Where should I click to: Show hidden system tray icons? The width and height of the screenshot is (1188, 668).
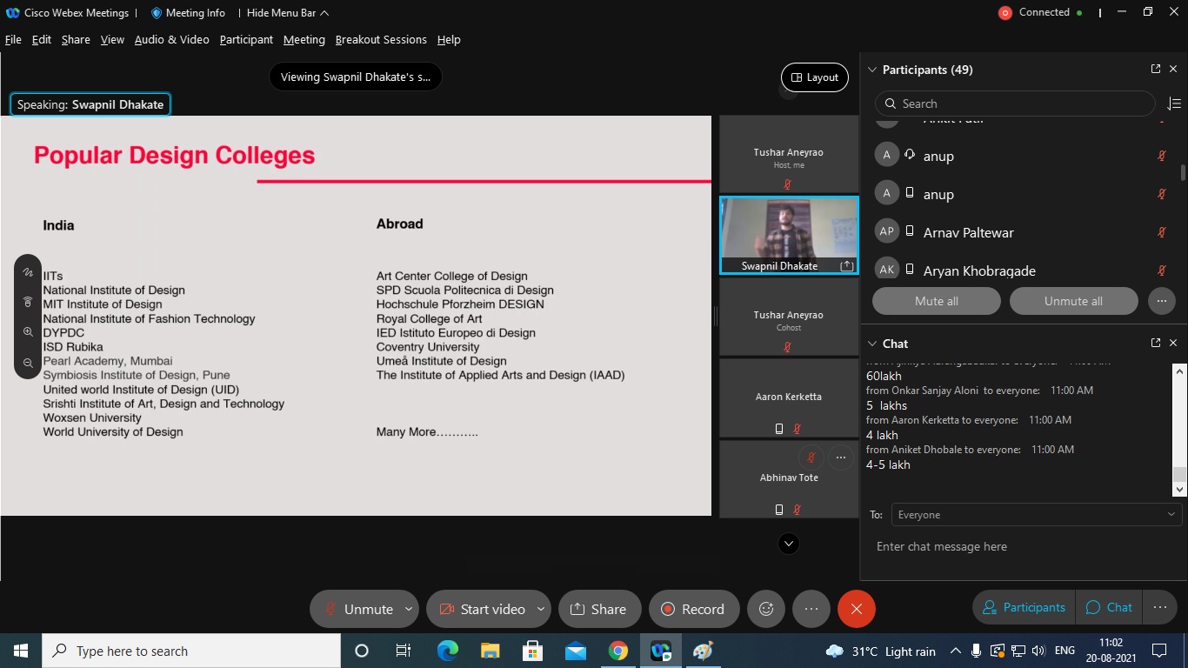(955, 651)
